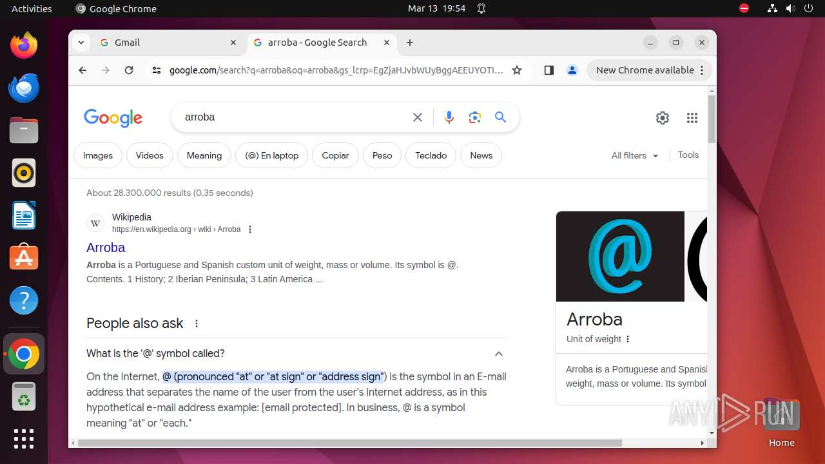Viewport: 825px width, 464px height.
Task: Click the blue @ symbol image
Action: [620, 256]
